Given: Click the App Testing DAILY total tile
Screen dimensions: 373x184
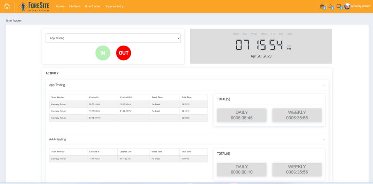Looking at the screenshot, I should click(x=242, y=115).
